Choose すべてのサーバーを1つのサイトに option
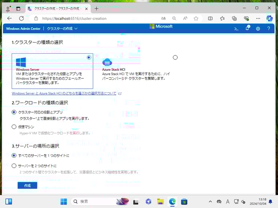278x208 pixels. coord(14,155)
